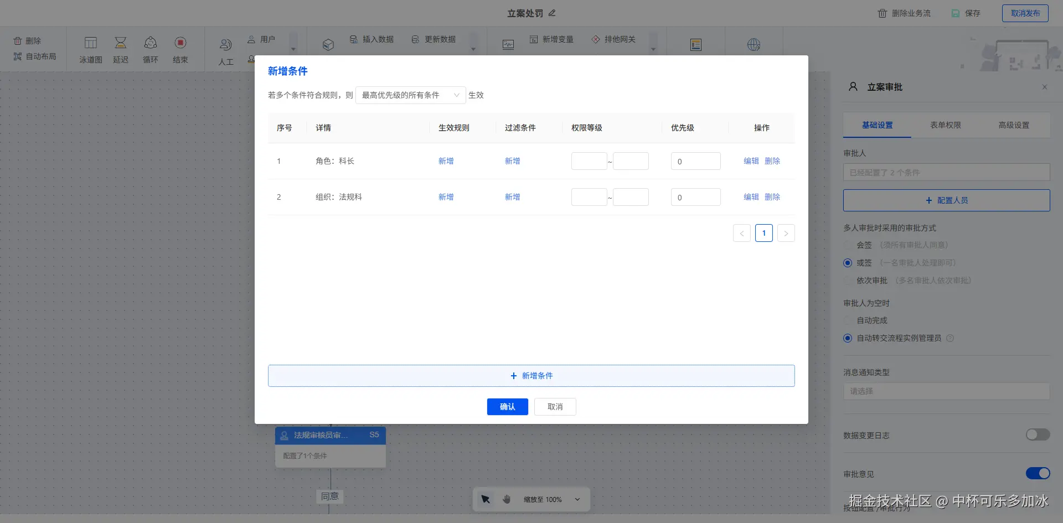The image size is (1063, 523).
Task: Click priority input field for 组织：法规科 row
Action: click(695, 197)
